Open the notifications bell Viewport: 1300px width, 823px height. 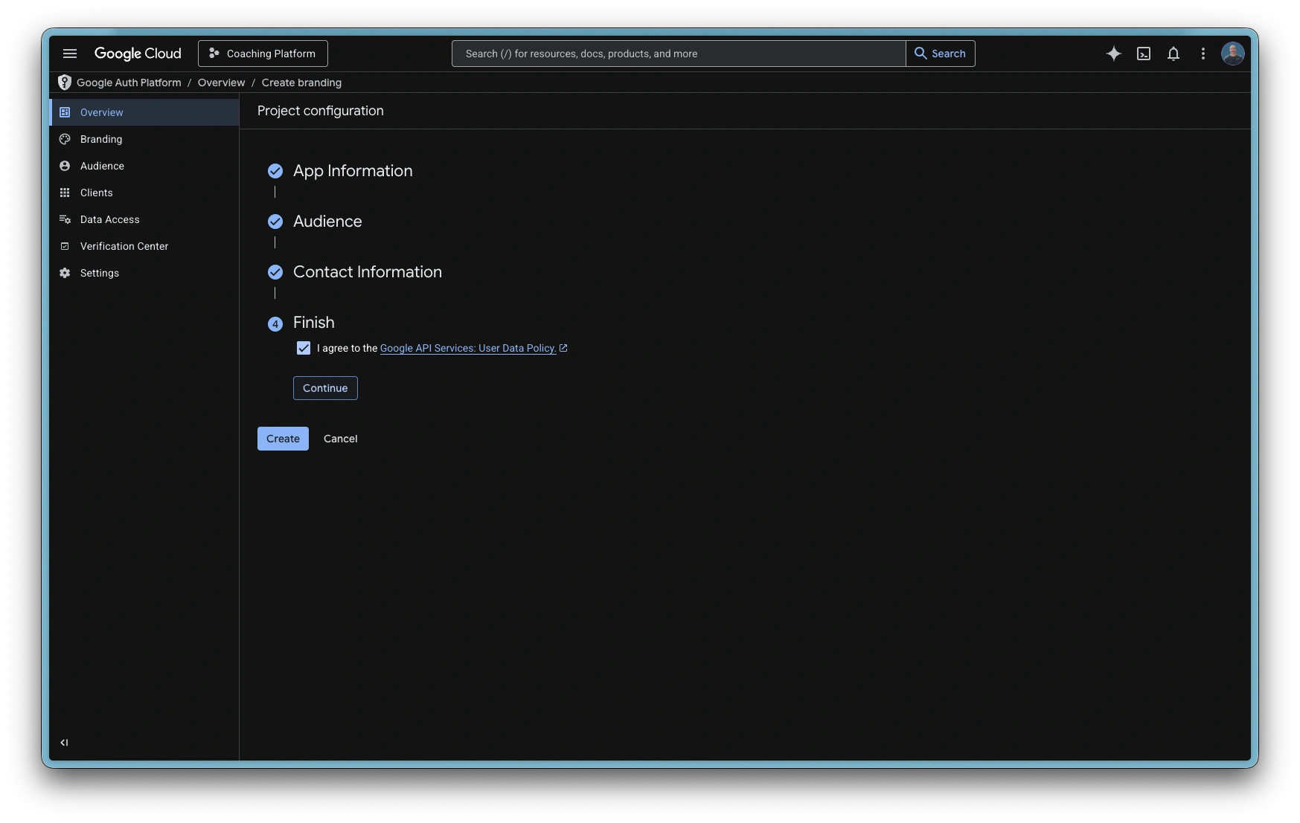tap(1173, 54)
